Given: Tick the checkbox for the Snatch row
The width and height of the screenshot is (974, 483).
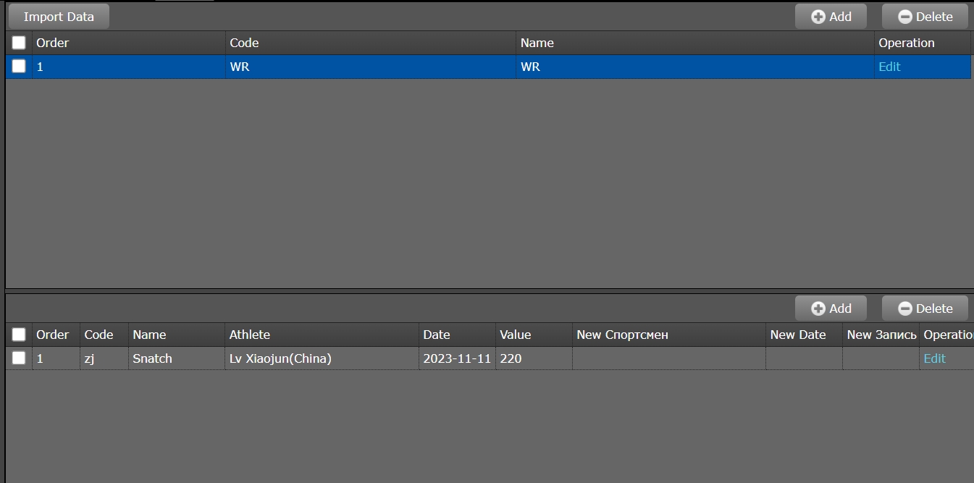Looking at the screenshot, I should click(19, 358).
